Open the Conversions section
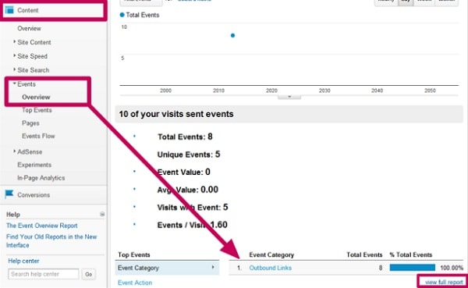The height and width of the screenshot is (288, 468). 34,195
